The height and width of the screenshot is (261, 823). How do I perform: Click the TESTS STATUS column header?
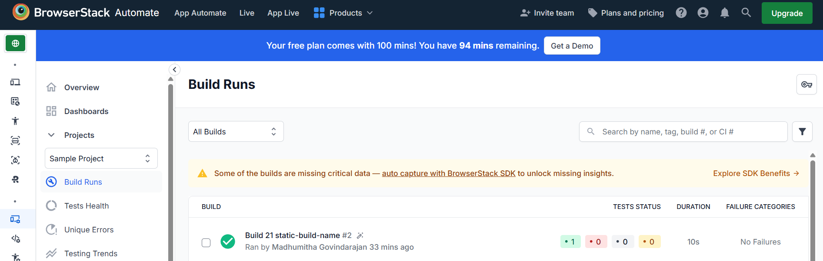(x=637, y=207)
